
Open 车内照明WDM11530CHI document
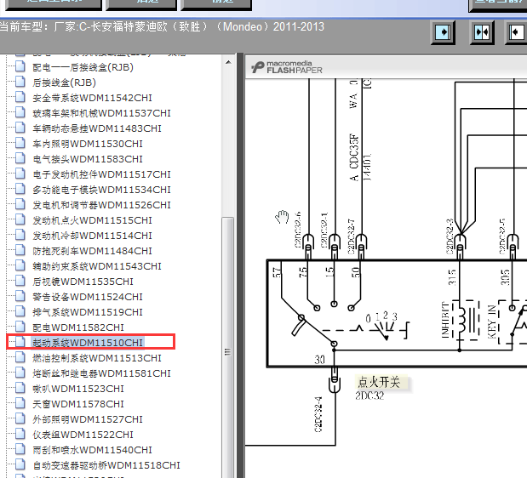pyautogui.click(x=88, y=144)
